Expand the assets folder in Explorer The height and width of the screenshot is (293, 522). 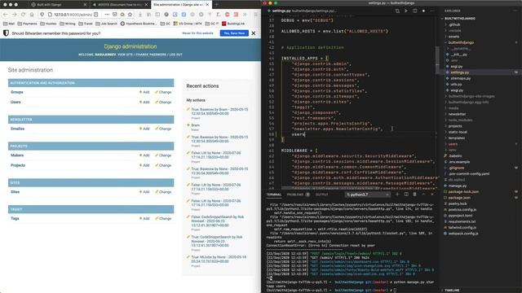[x=453, y=37]
